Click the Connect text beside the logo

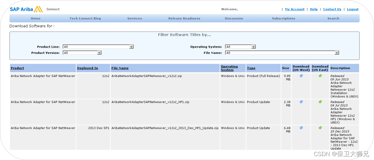coord(53,9)
